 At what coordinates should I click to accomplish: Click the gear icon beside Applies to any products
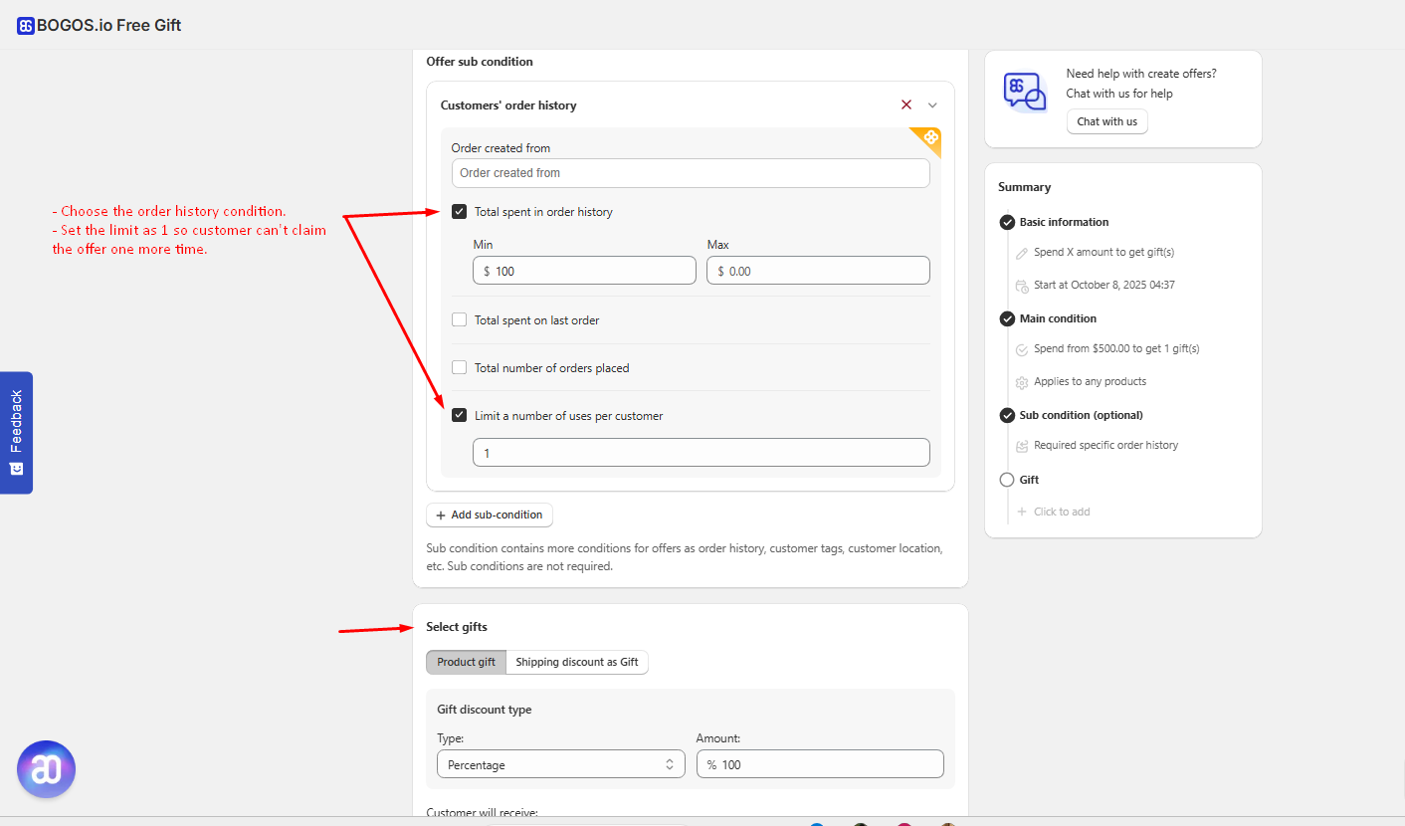click(x=1022, y=382)
